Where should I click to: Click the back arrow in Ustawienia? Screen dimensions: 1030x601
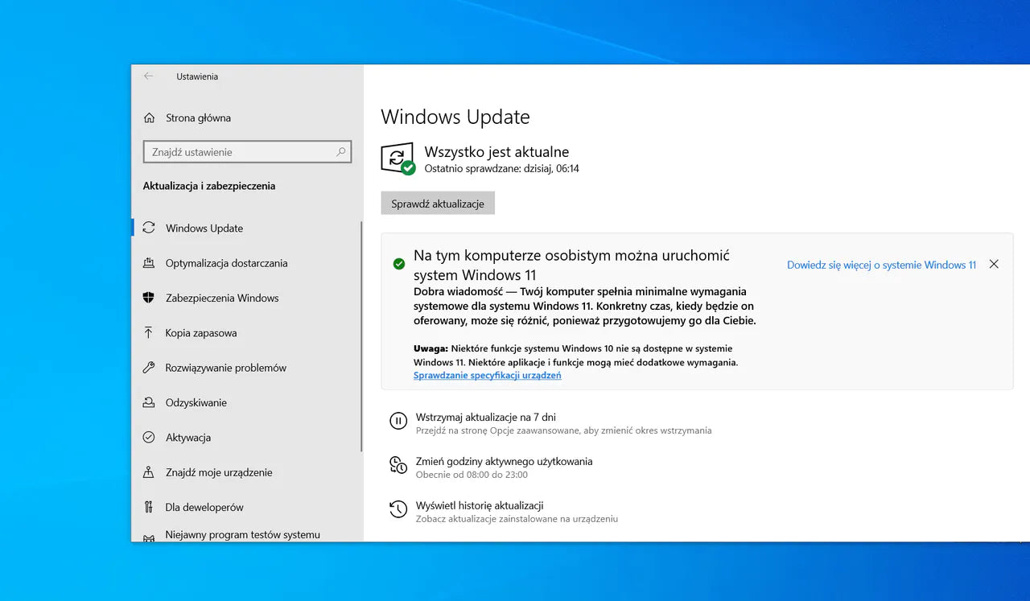[148, 76]
